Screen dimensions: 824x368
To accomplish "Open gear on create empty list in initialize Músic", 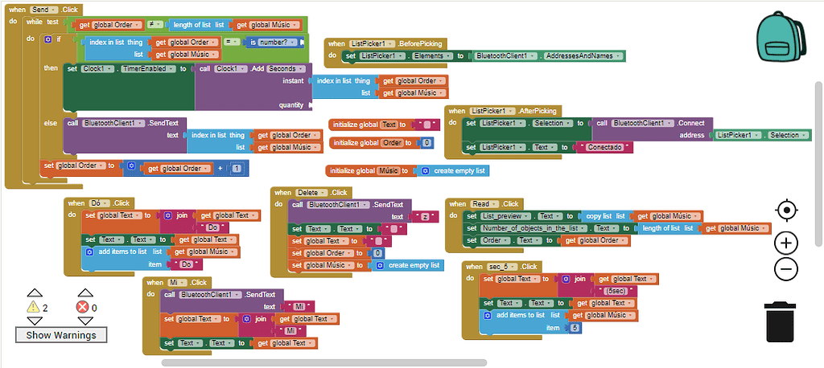I will [x=425, y=171].
